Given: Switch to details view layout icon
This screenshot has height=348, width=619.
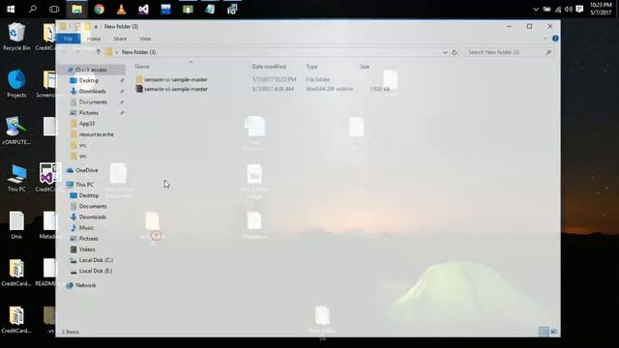Looking at the screenshot, I should click(544, 332).
